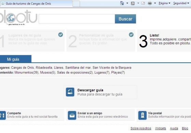Expand the RSS feeds dropdown arrow

[x=138, y=3]
